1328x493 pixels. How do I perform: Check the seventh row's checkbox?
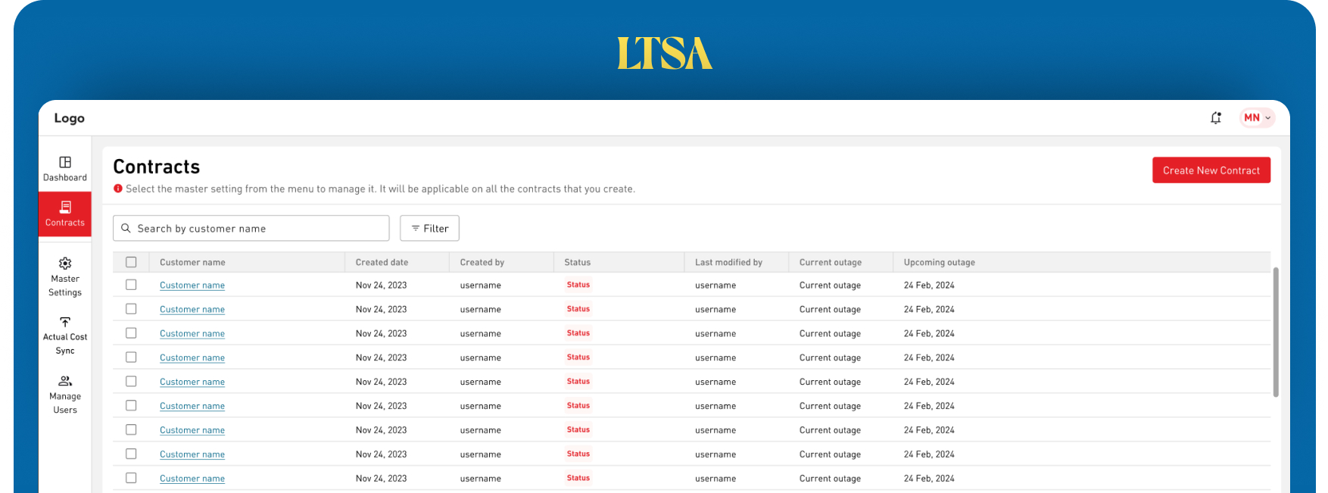[x=131, y=429]
